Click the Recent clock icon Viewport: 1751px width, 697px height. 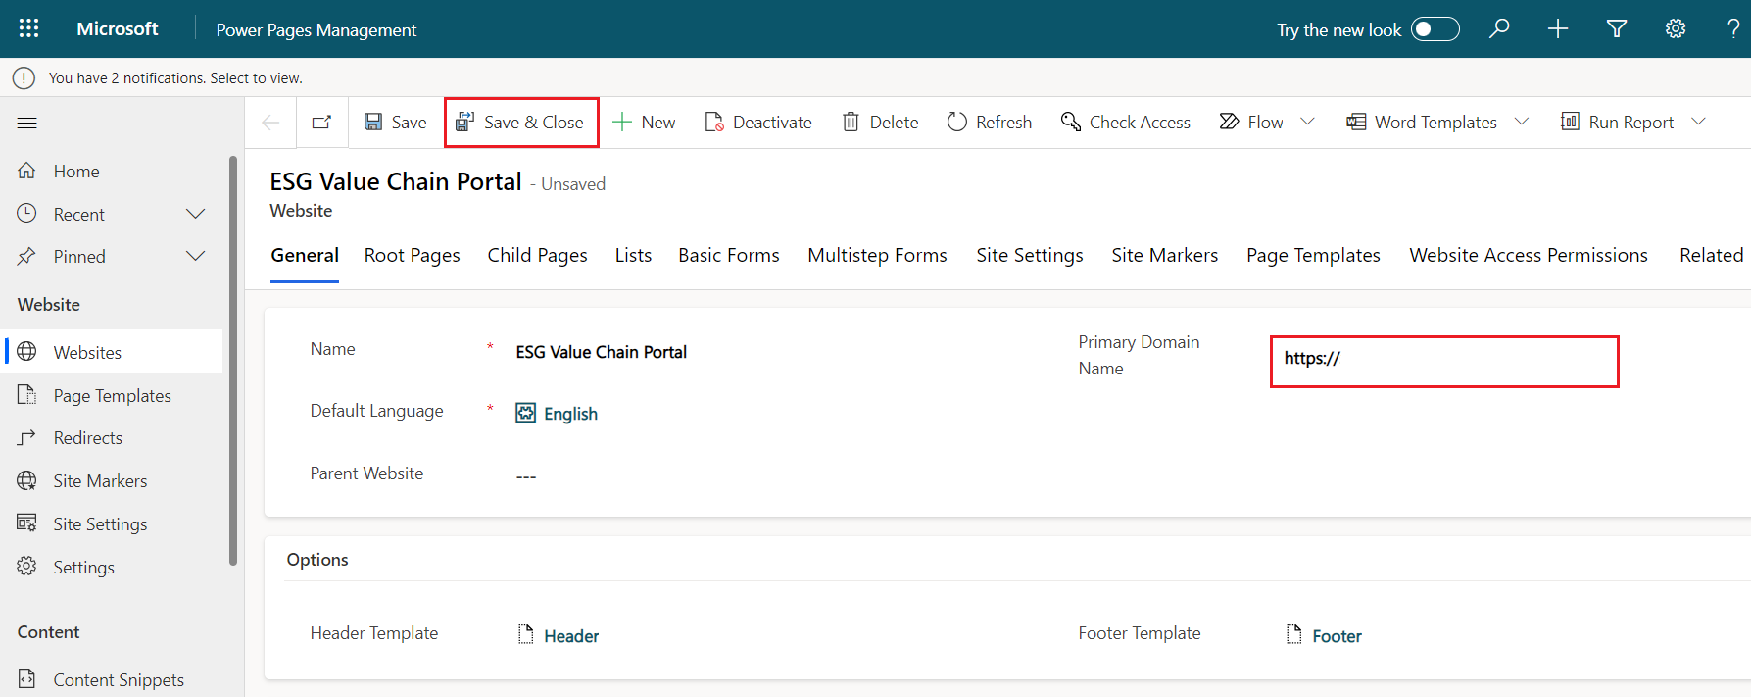(26, 213)
